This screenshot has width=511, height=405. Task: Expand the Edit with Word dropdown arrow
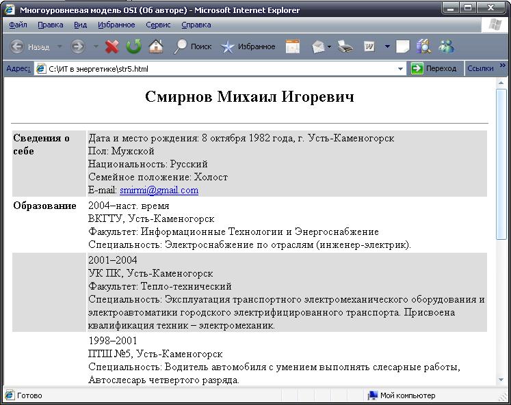point(387,46)
